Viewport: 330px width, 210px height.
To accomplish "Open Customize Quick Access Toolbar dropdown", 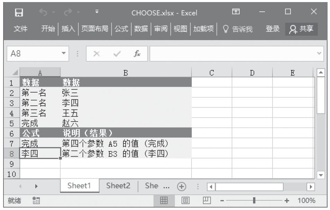I will pyautogui.click(x=97, y=13).
